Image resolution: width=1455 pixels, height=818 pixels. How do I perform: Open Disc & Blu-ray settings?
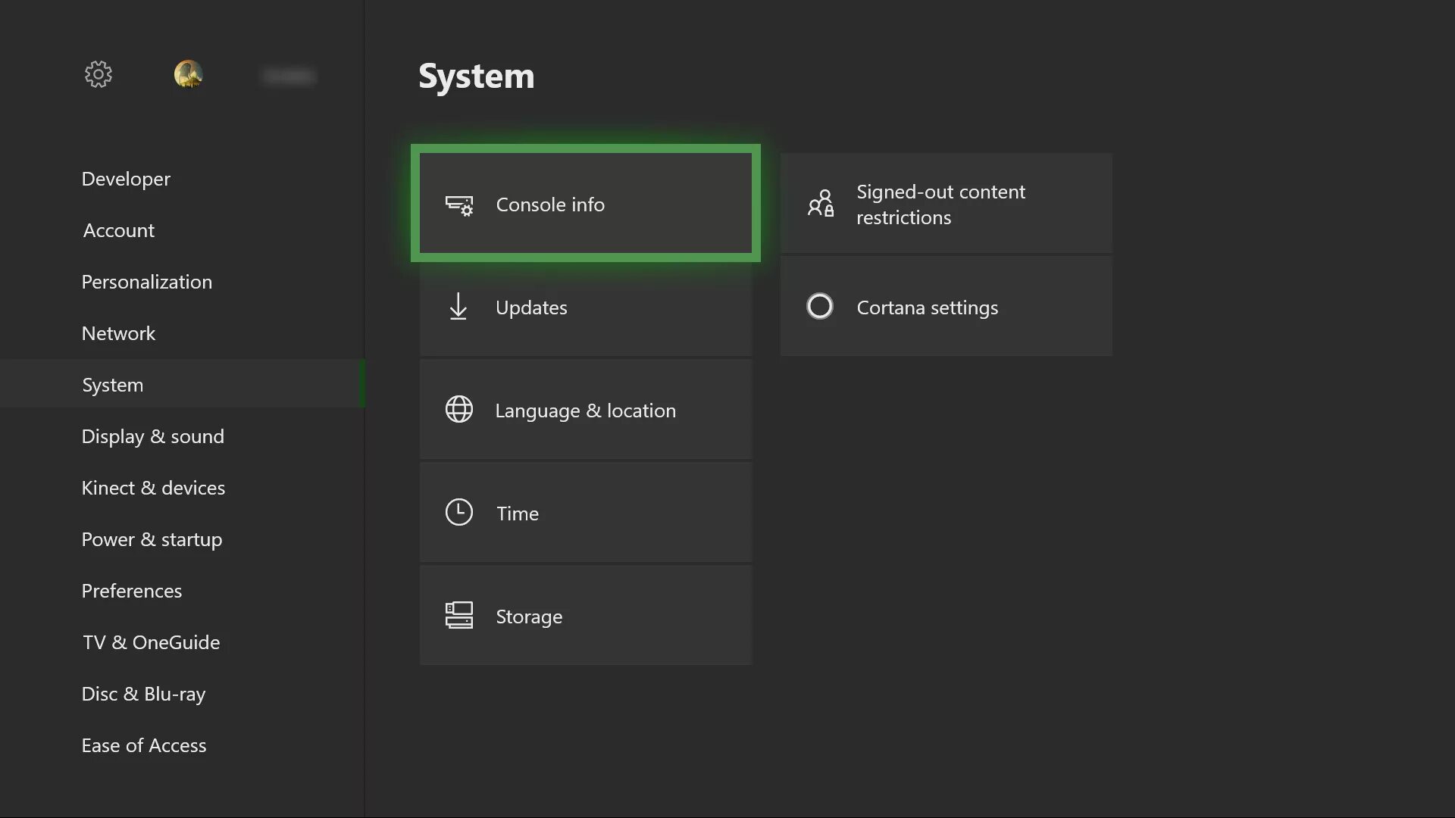coord(144,694)
